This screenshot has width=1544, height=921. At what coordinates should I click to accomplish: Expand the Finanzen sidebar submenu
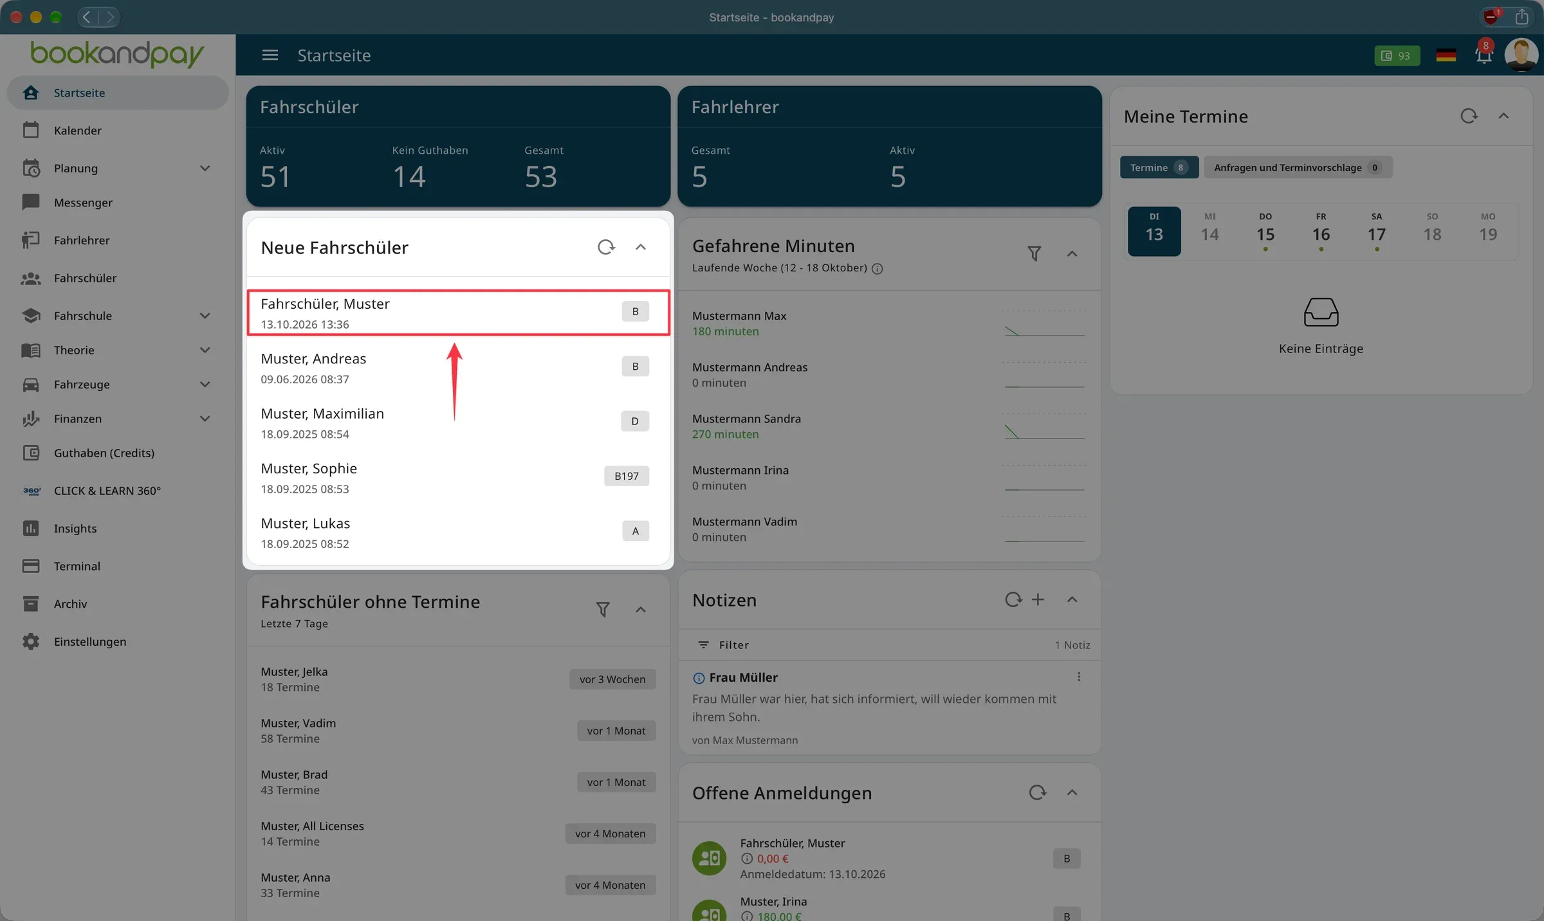coord(205,419)
